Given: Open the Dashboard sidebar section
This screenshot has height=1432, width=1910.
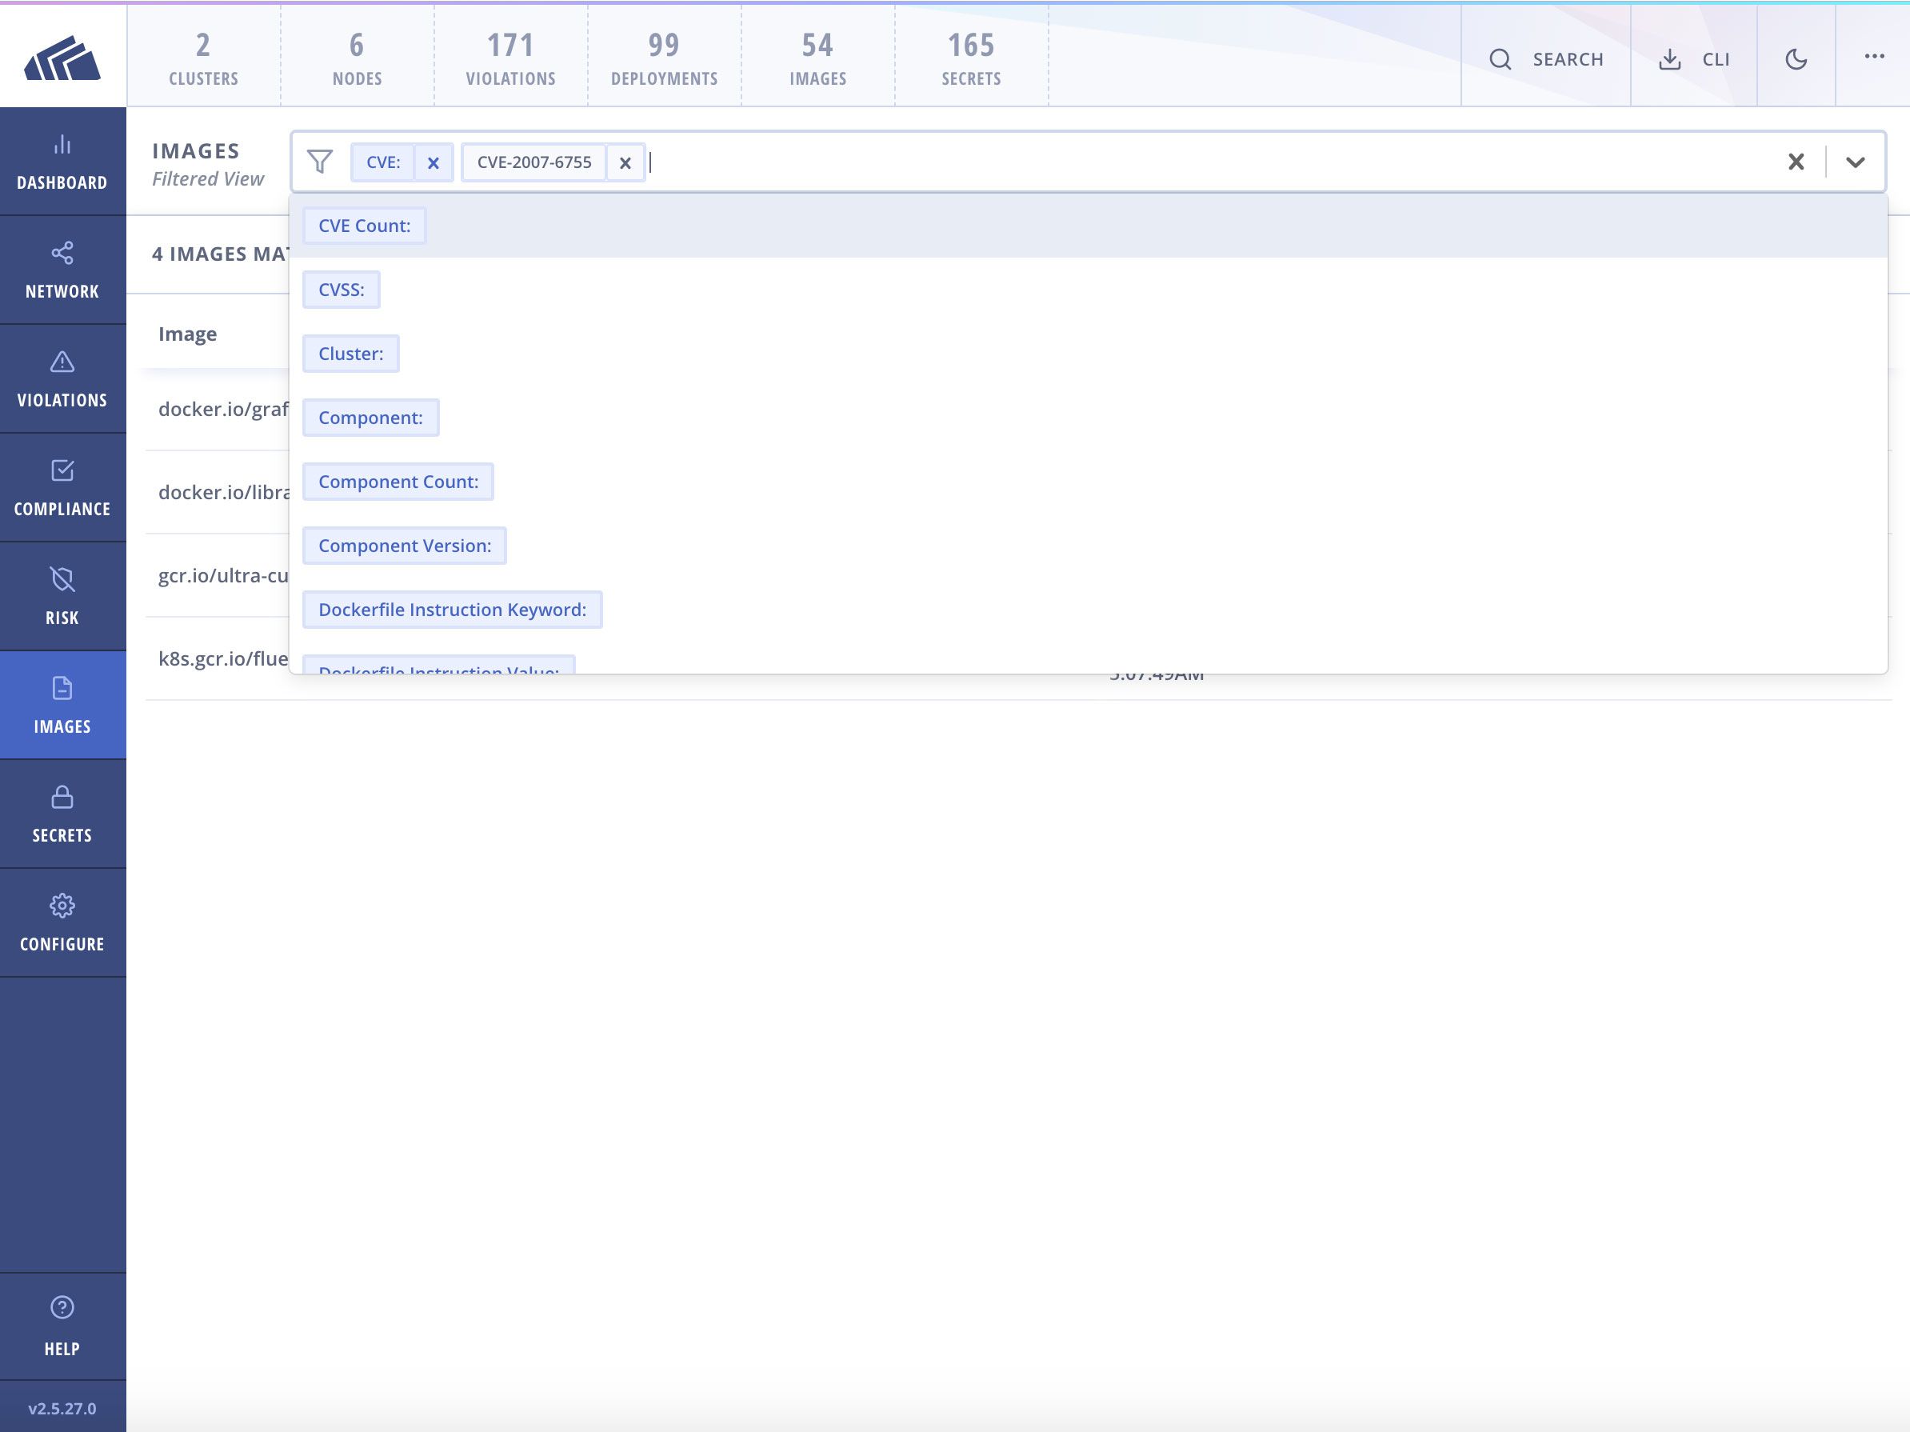Looking at the screenshot, I should (x=62, y=162).
